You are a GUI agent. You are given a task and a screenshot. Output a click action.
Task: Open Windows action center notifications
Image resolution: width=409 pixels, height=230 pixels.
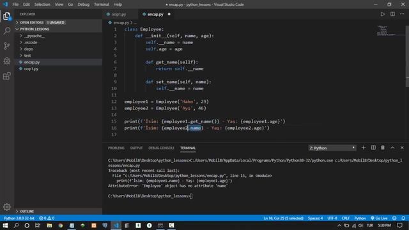click(x=399, y=226)
